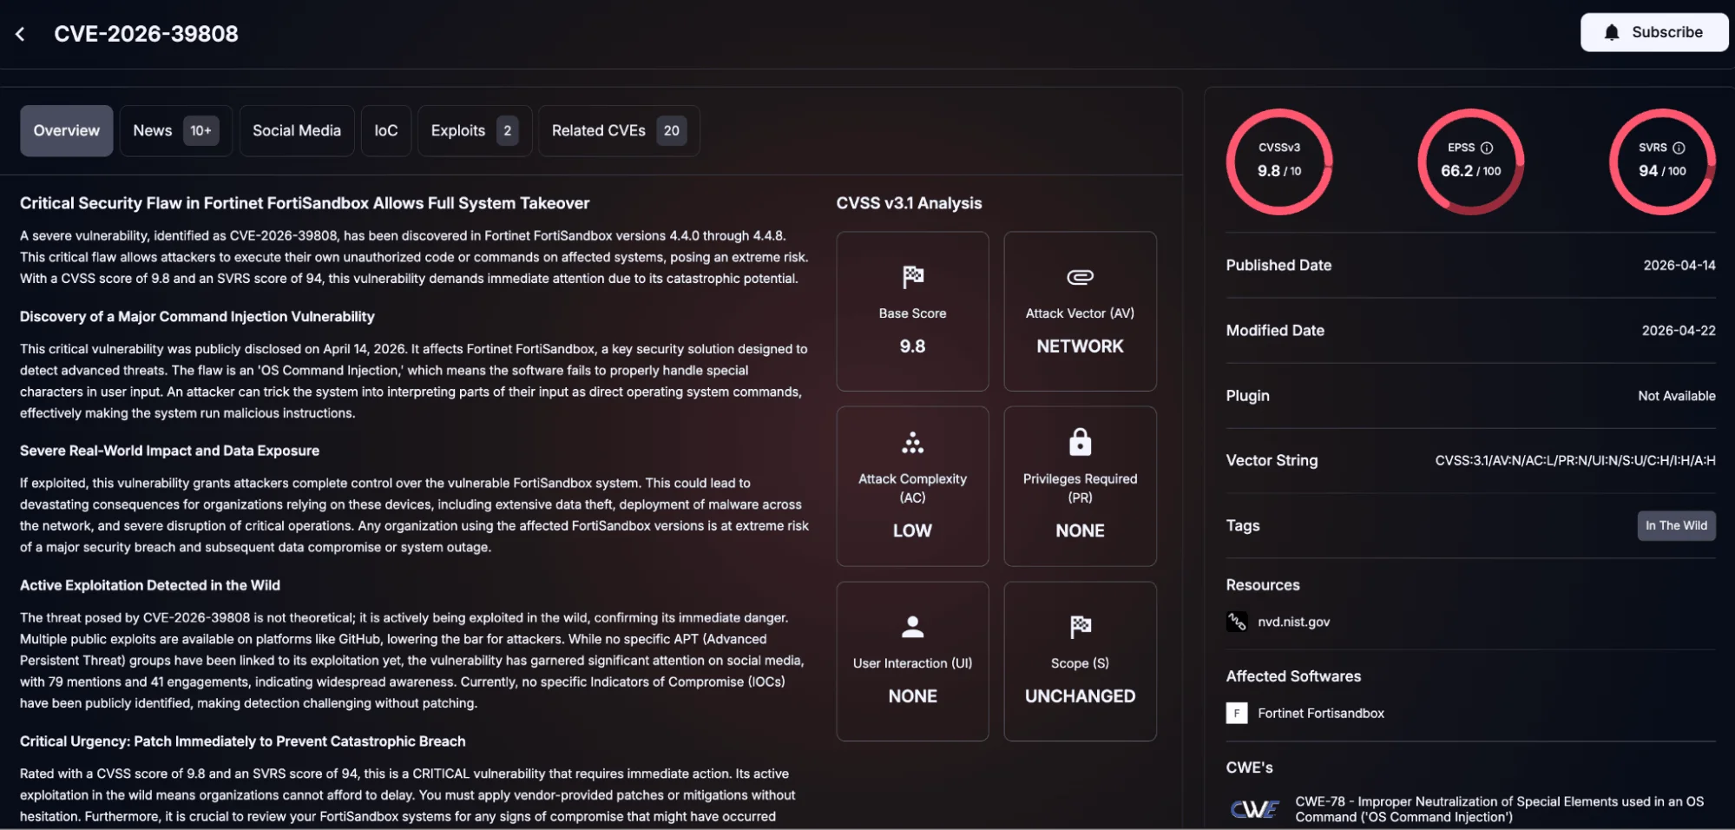Image resolution: width=1735 pixels, height=830 pixels.
Task: Switch to the News tab
Action: coord(175,130)
